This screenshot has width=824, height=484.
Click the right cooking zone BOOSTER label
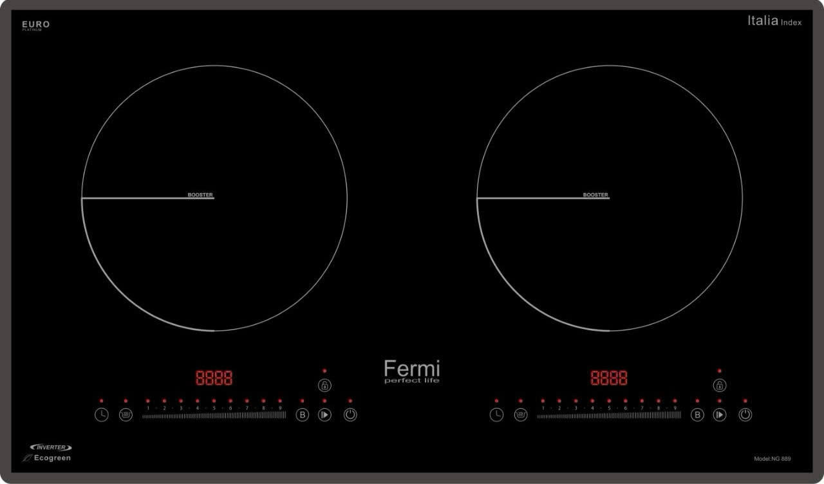tap(595, 194)
